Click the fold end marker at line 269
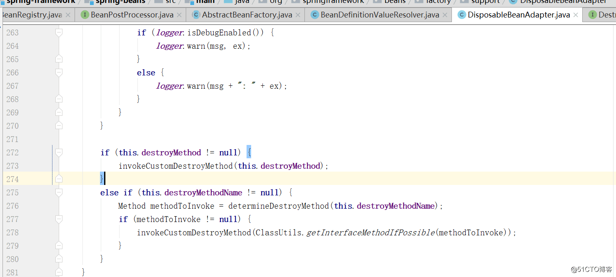Screen dimensions: 616x277 (59, 112)
